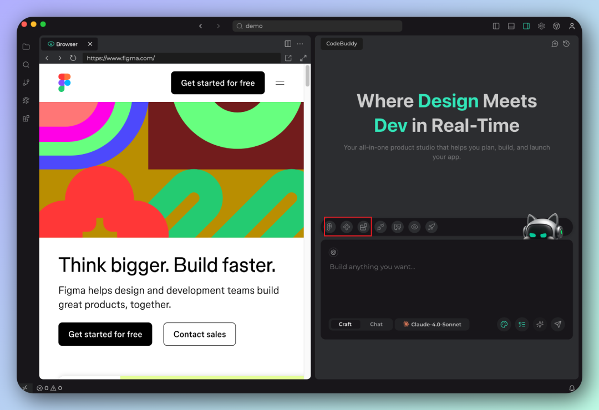Click the figma.com URL address field
The width and height of the screenshot is (599, 410).
(x=182, y=58)
